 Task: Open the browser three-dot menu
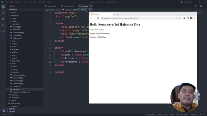point(195,18)
